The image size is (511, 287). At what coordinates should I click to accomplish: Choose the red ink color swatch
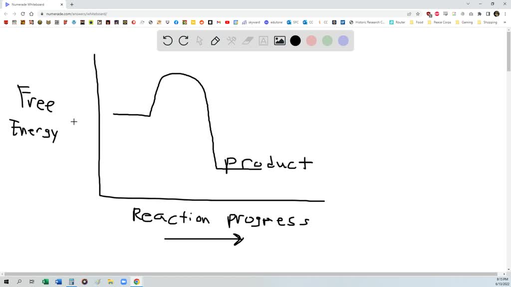pos(311,40)
